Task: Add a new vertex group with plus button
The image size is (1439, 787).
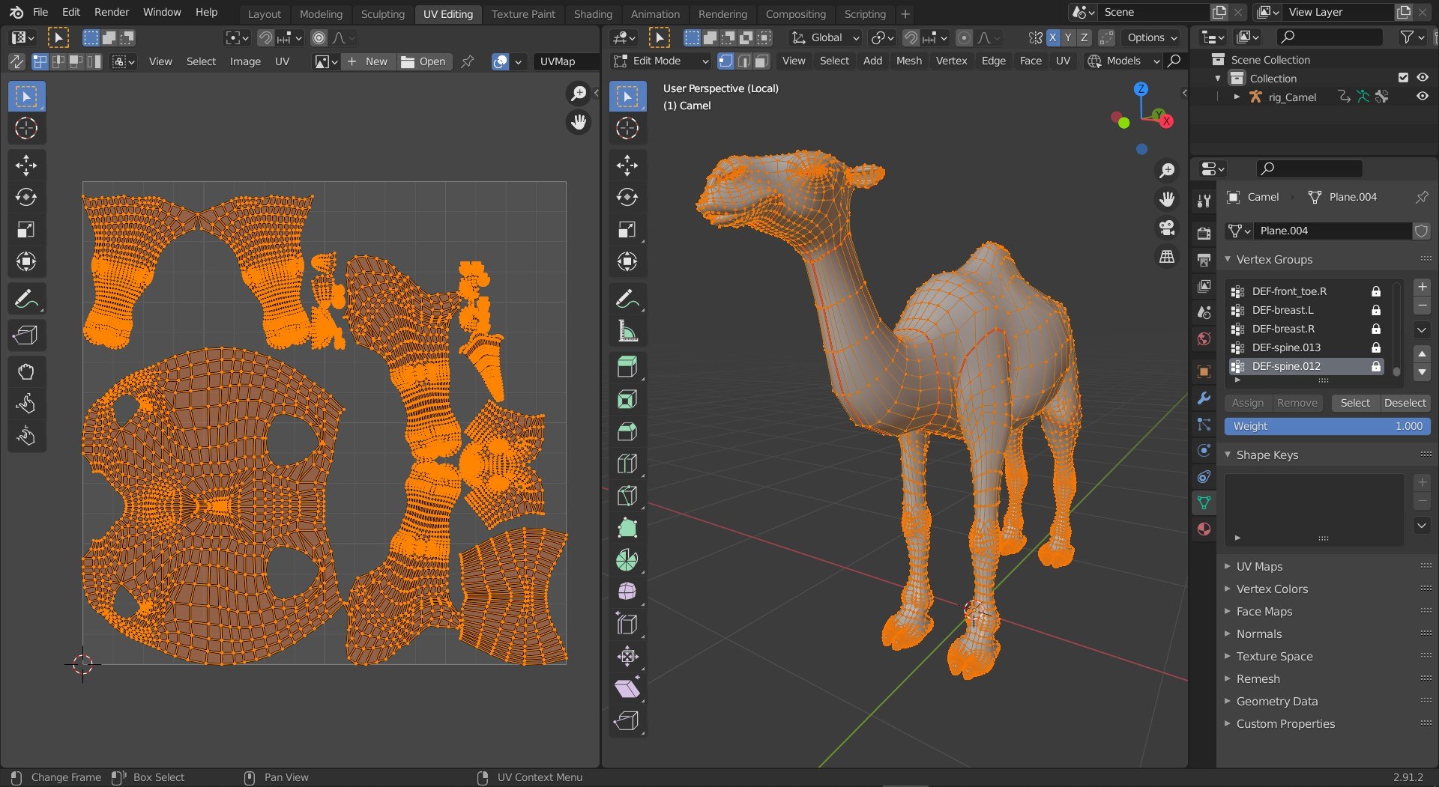Action: click(1422, 287)
